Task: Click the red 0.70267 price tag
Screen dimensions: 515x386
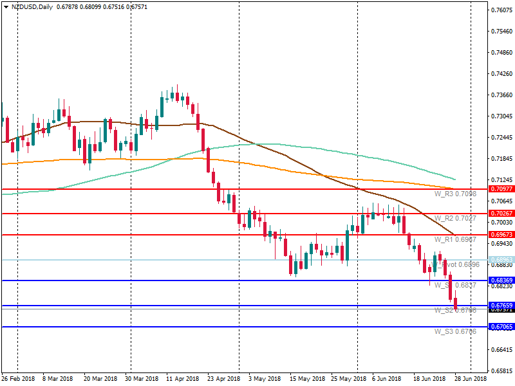Action: coord(500,213)
